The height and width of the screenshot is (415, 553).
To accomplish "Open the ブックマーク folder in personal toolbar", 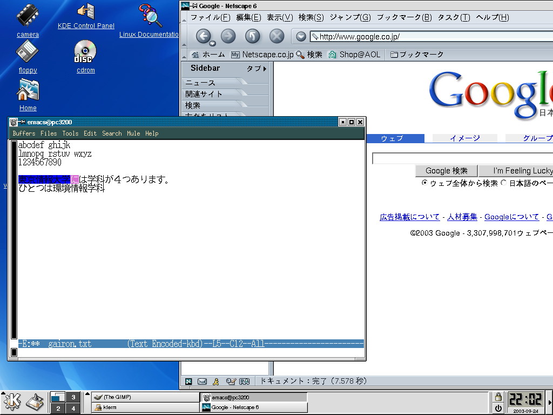I will [x=416, y=55].
